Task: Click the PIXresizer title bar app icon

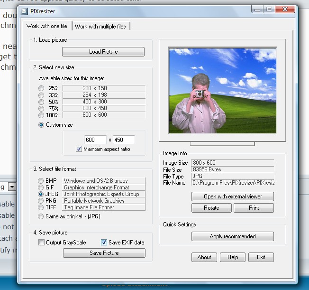Action: pos(24,11)
